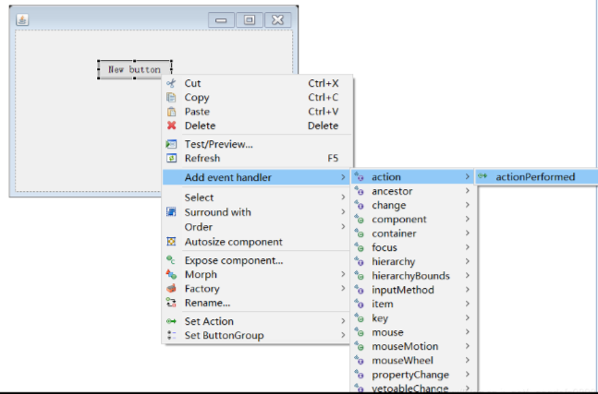598x394 pixels.
Task: Expand the Select submenu arrow
Action: 343,197
